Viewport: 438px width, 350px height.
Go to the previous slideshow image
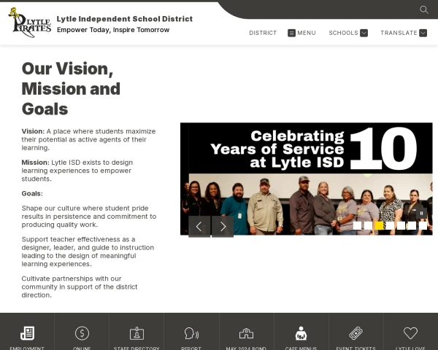[199, 226]
